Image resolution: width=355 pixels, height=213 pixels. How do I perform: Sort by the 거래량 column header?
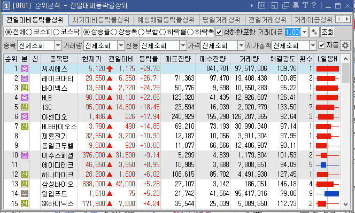(249, 59)
